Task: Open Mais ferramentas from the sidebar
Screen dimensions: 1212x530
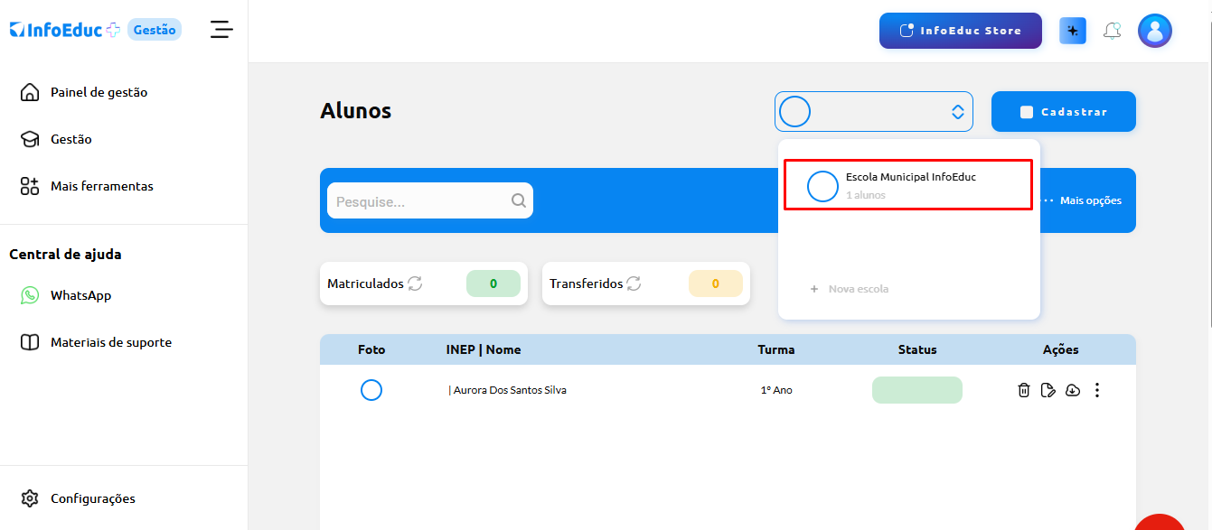Action: pyautogui.click(x=101, y=186)
